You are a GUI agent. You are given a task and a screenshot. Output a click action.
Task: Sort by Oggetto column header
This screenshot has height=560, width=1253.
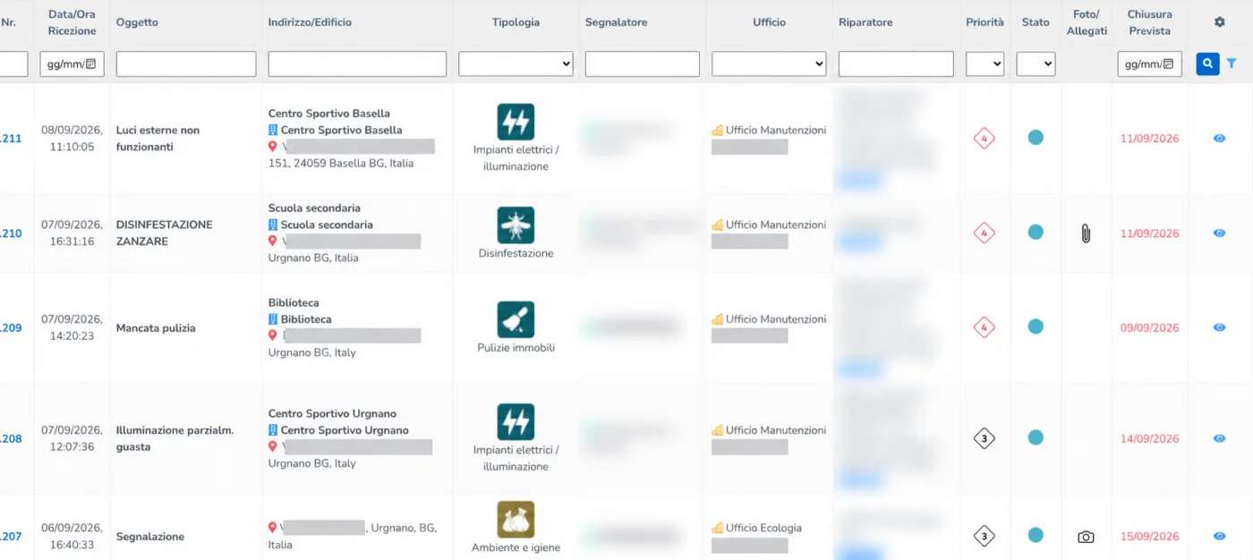click(x=137, y=22)
